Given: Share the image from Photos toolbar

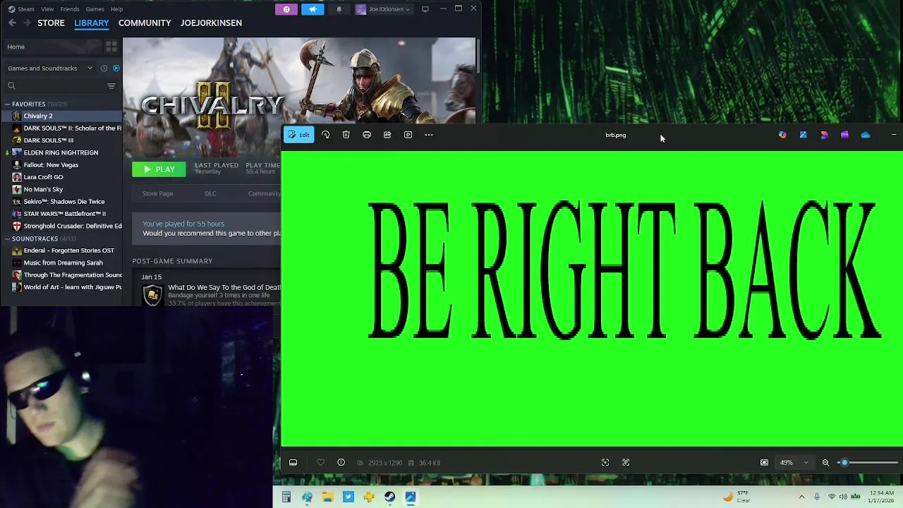Looking at the screenshot, I should 387,135.
